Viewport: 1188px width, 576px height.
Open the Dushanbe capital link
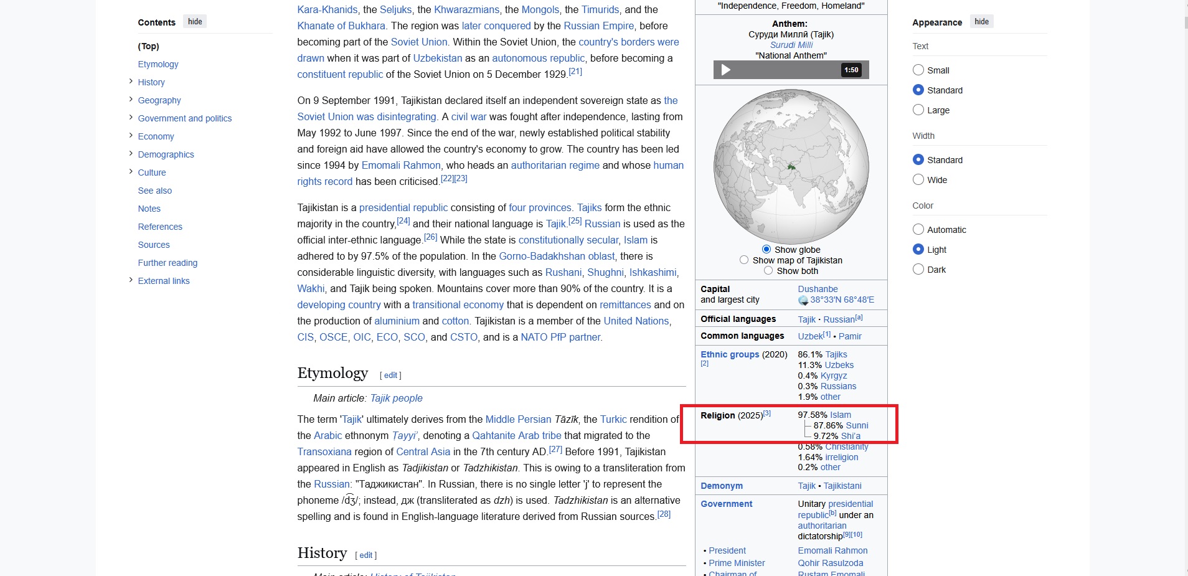click(x=818, y=289)
